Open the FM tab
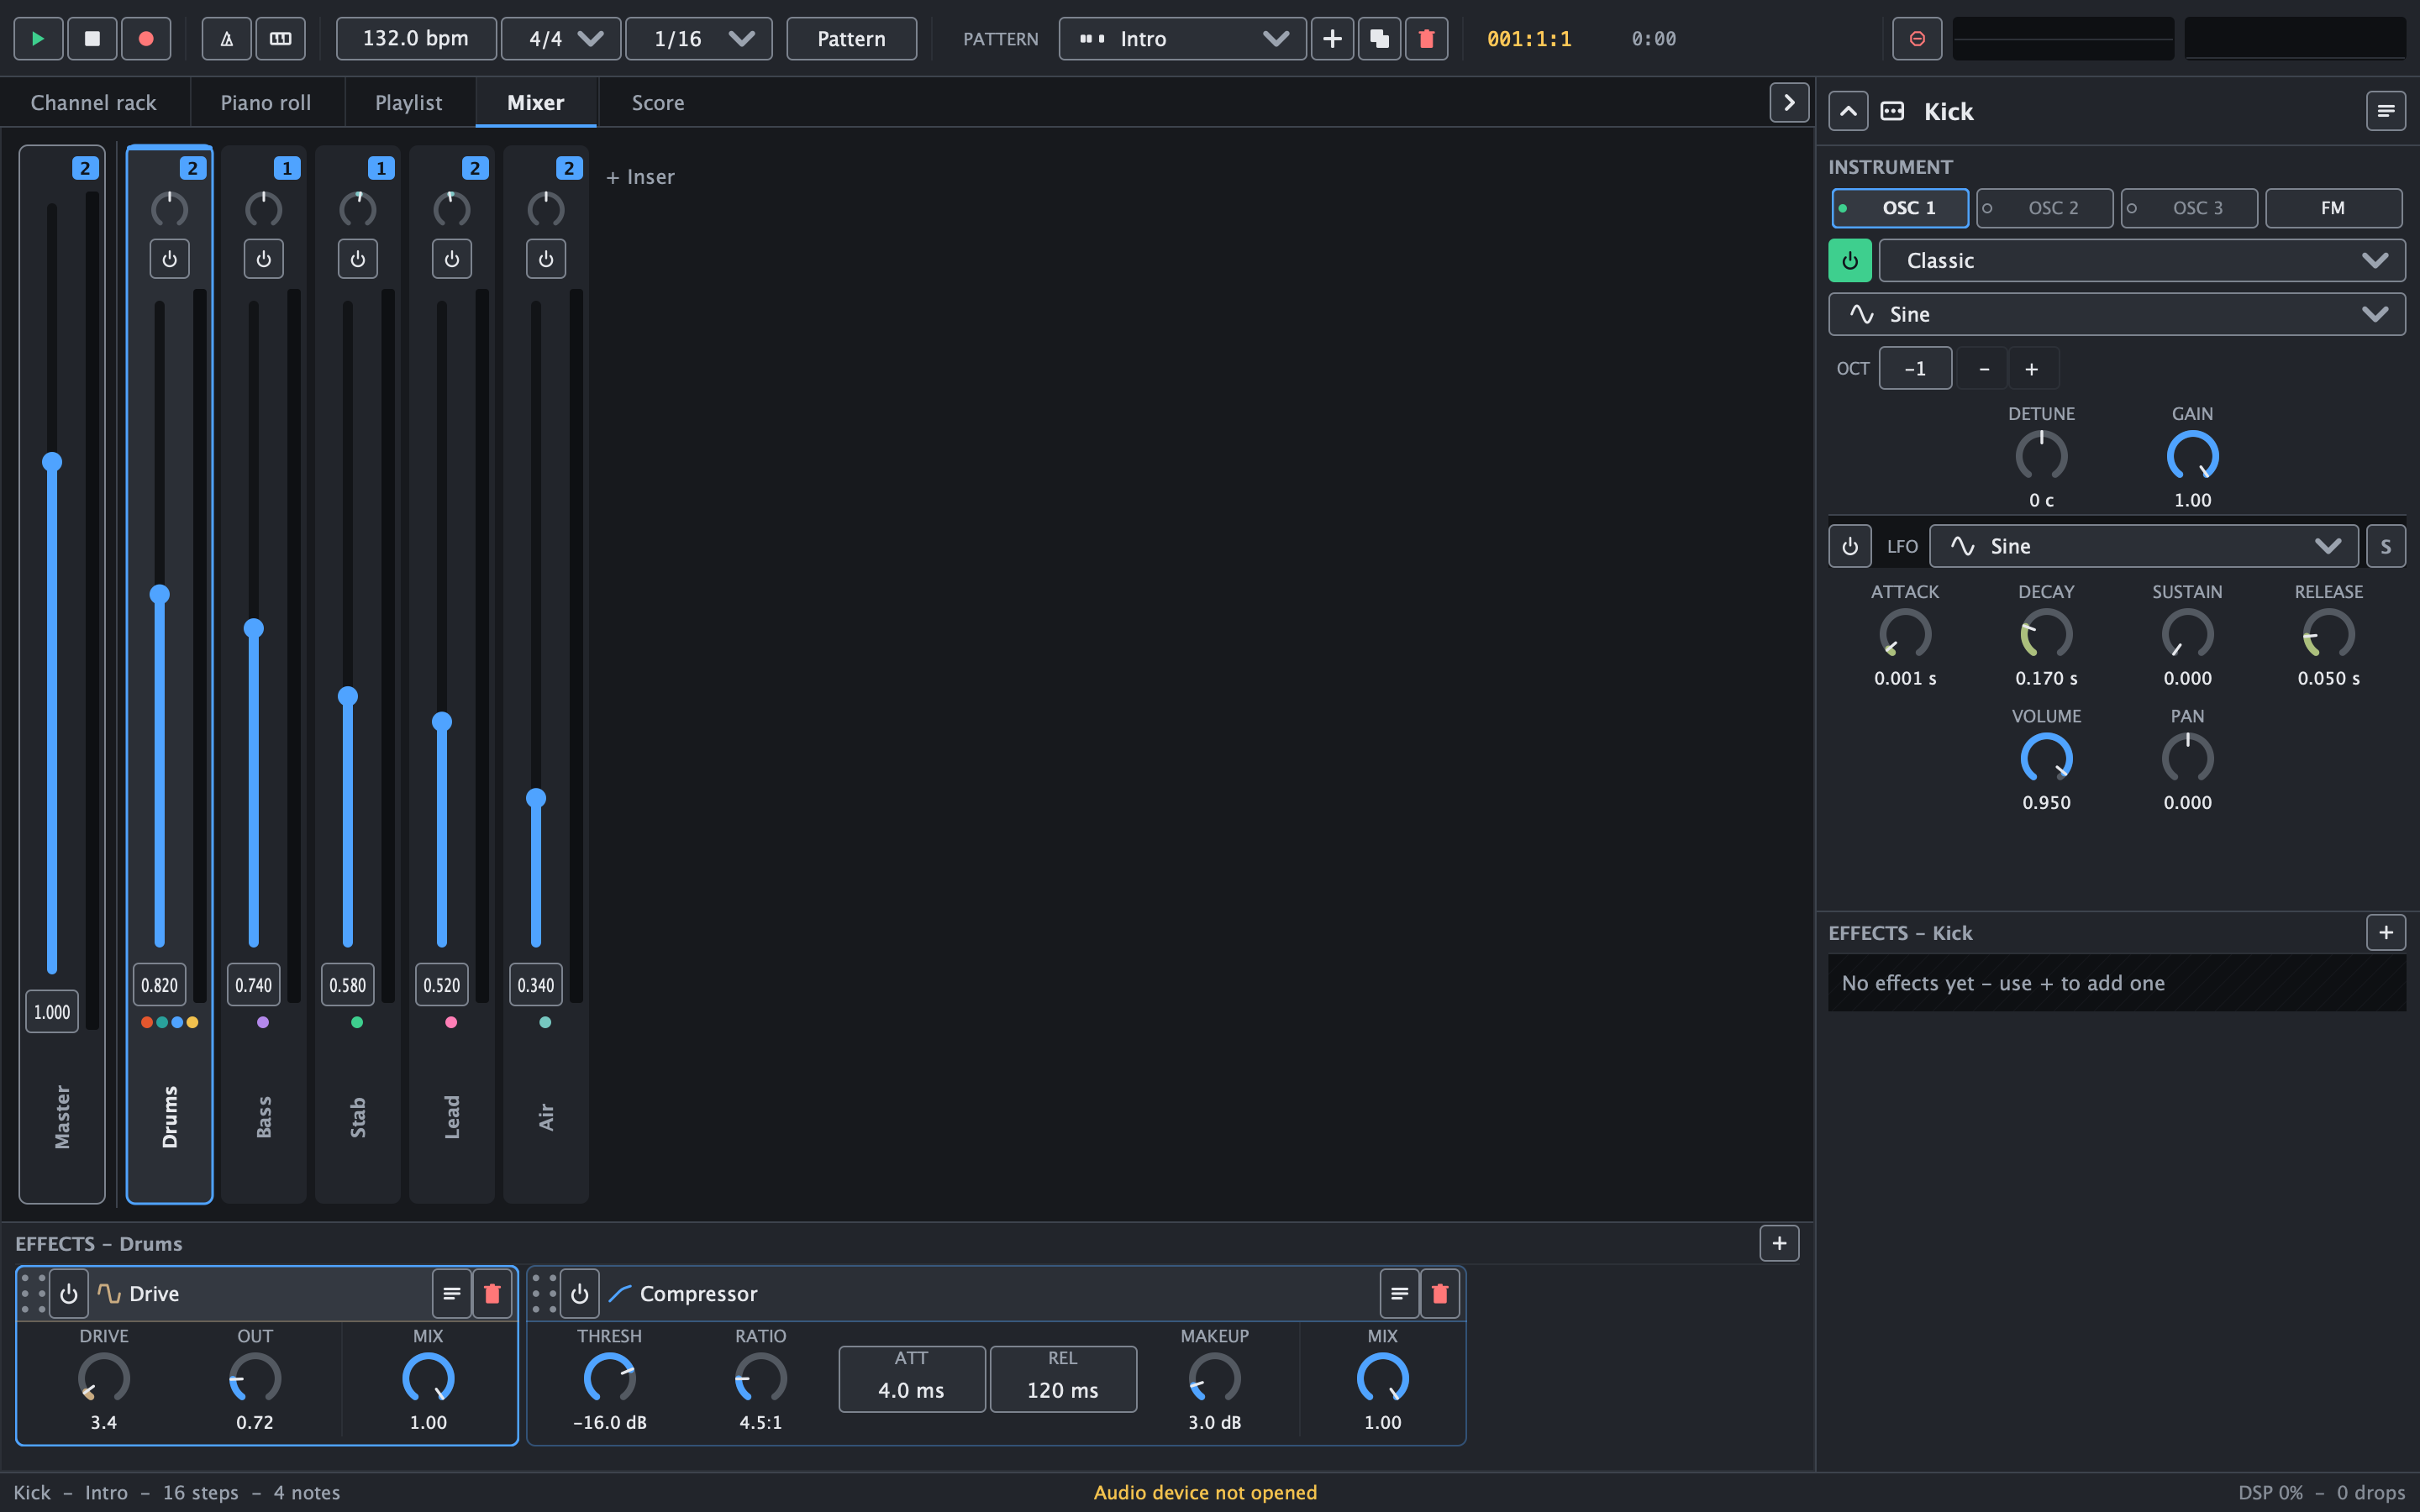Viewport: 2420px width, 1512px height. 2333,208
